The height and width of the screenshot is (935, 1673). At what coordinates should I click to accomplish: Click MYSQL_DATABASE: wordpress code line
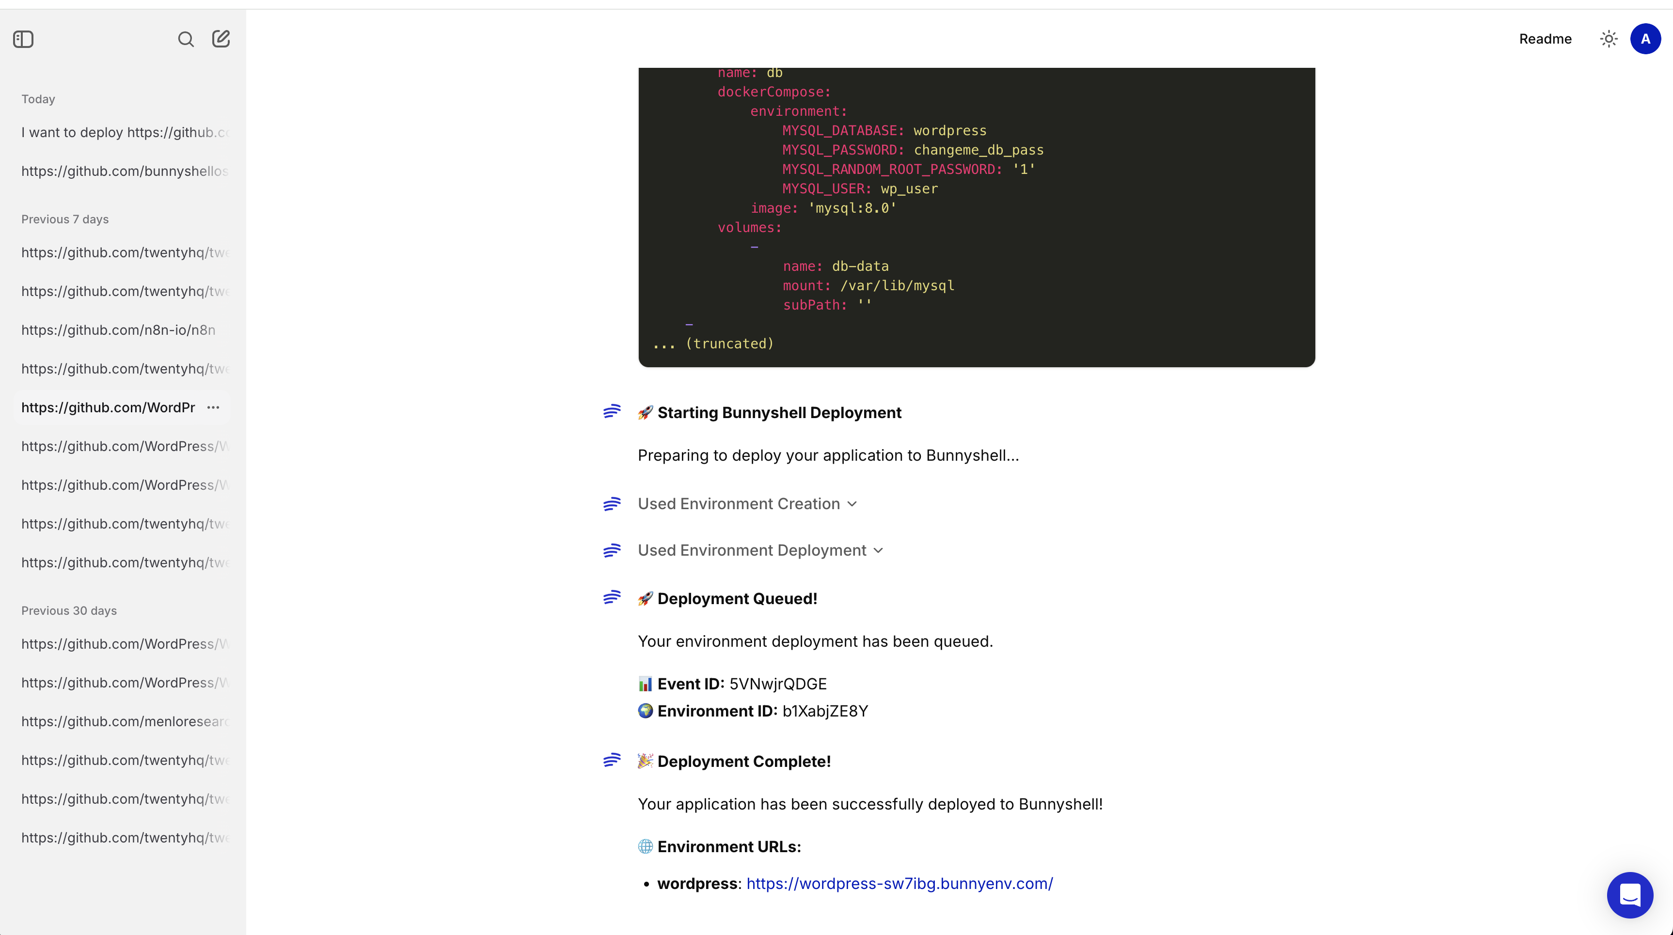point(884,130)
